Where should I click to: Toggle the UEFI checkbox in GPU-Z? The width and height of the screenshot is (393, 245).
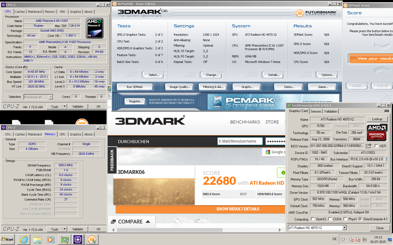(x=376, y=146)
